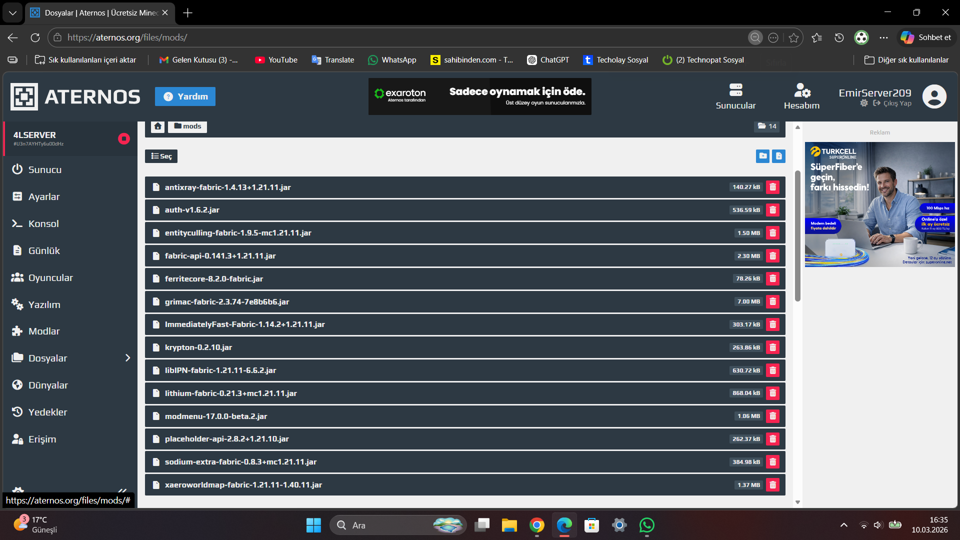Screen dimensions: 960x540
Task: Go to files home via the house icon
Action: coord(158,126)
